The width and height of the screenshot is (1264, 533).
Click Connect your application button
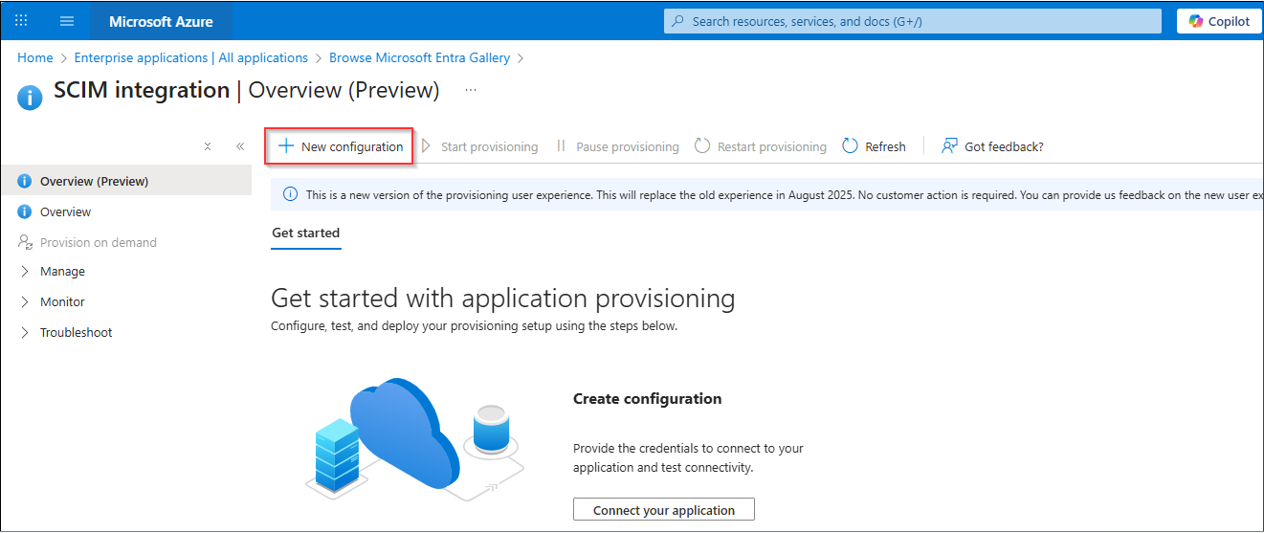664,509
